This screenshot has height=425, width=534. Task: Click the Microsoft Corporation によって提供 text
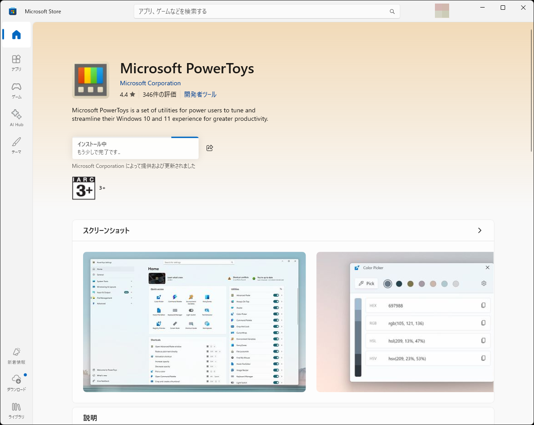pyautogui.click(x=134, y=166)
